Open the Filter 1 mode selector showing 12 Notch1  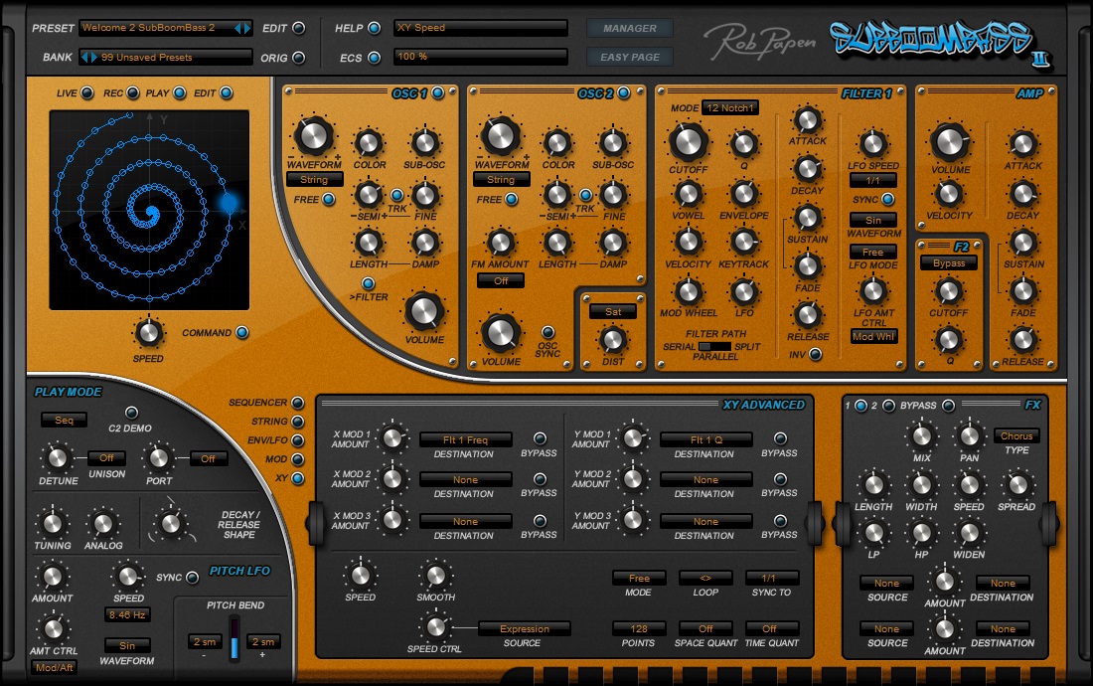coord(730,107)
